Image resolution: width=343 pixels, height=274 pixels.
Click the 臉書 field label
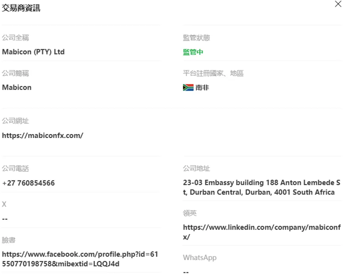click(x=9, y=240)
